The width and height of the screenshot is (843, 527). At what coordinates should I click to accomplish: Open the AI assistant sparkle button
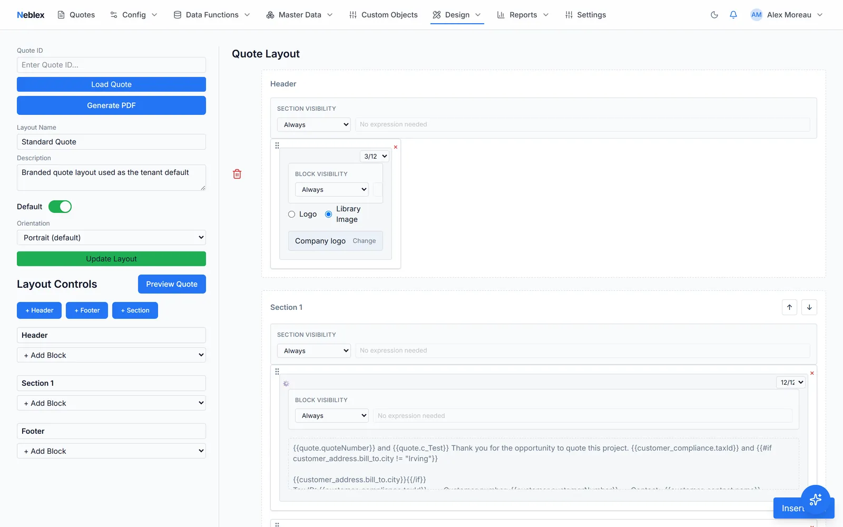(816, 500)
